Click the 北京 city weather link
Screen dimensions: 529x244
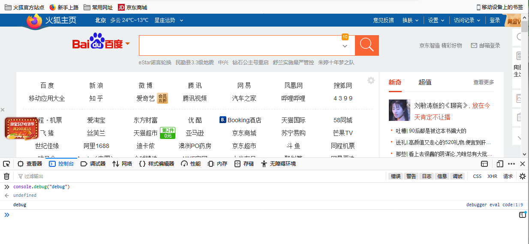coord(101,20)
